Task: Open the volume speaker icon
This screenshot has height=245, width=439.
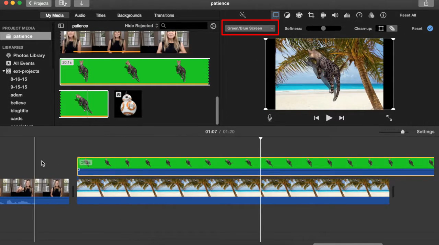Action: pyautogui.click(x=335, y=15)
